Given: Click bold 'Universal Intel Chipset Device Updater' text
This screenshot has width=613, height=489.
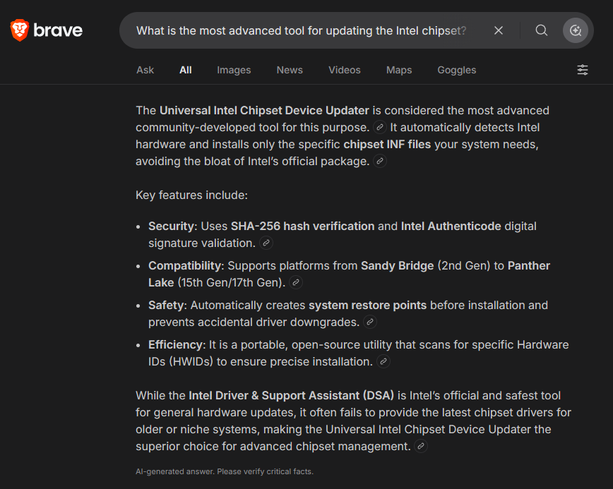Looking at the screenshot, I should click(x=264, y=111).
